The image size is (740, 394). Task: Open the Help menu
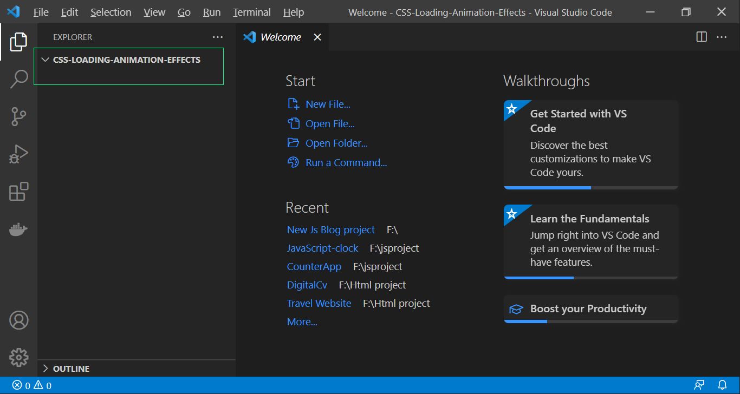tap(294, 12)
